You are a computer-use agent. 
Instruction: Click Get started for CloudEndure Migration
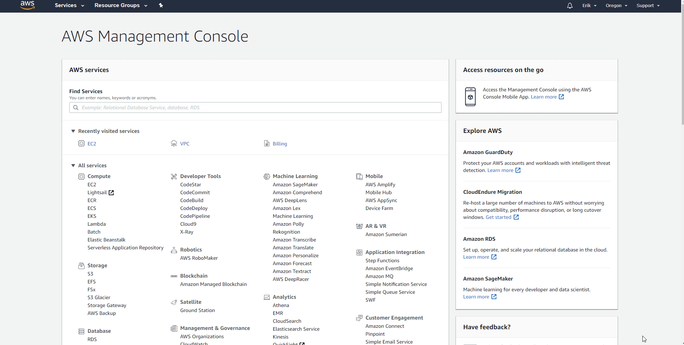click(x=499, y=217)
